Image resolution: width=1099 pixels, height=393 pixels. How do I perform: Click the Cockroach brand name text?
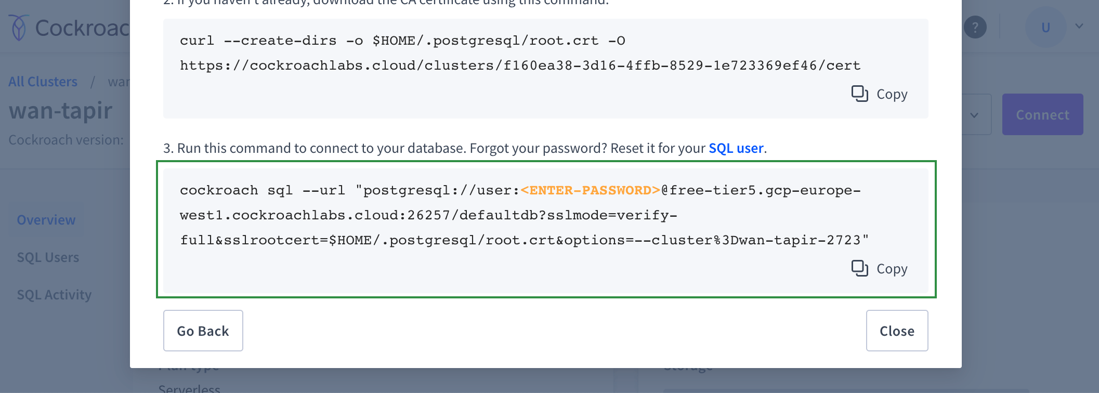click(82, 28)
